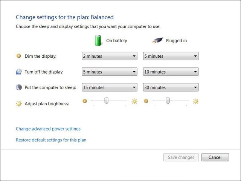Viewport: 241px width, 181px height.
Task: Open Change advanced power settings link
Action: click(48, 129)
